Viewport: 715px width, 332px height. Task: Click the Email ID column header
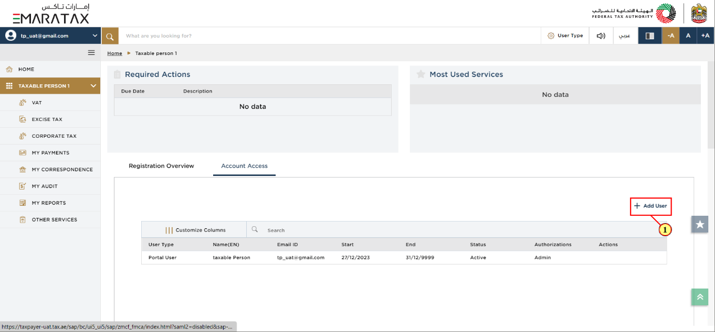[x=288, y=245]
